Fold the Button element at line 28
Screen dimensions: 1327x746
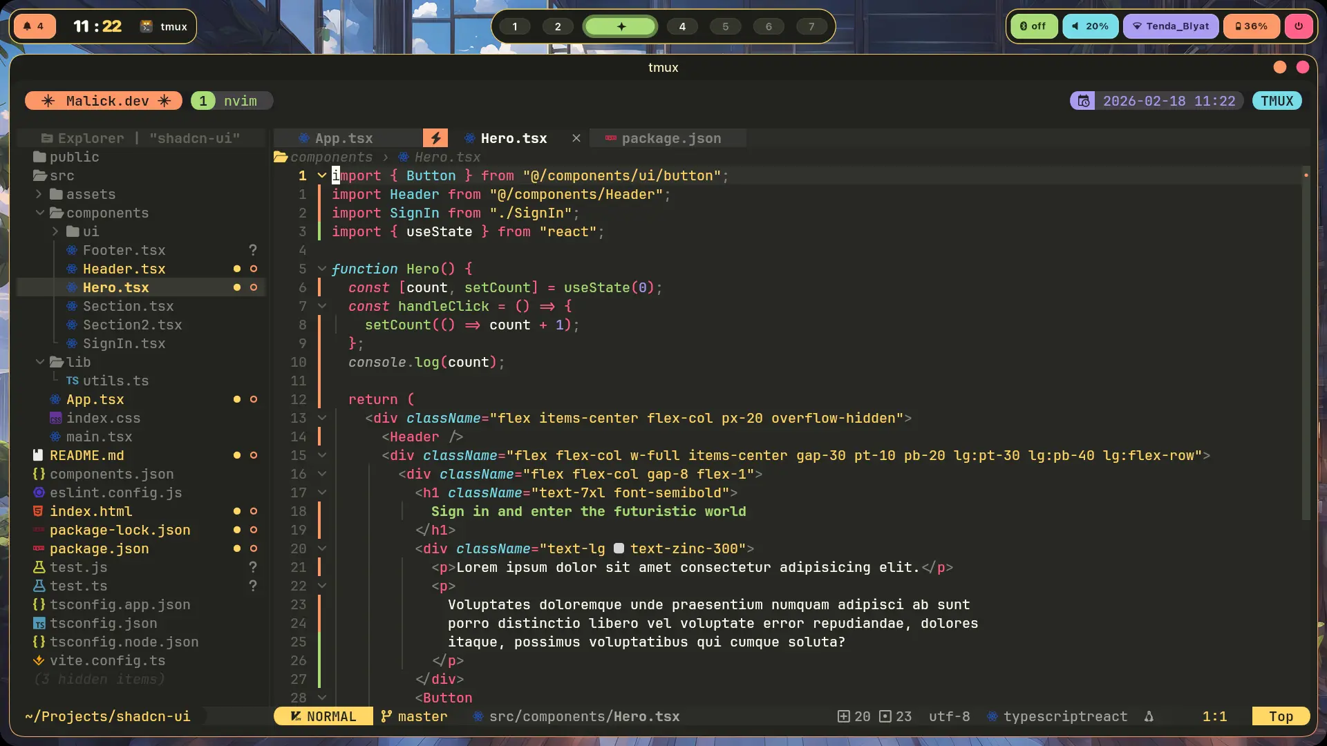click(x=321, y=698)
